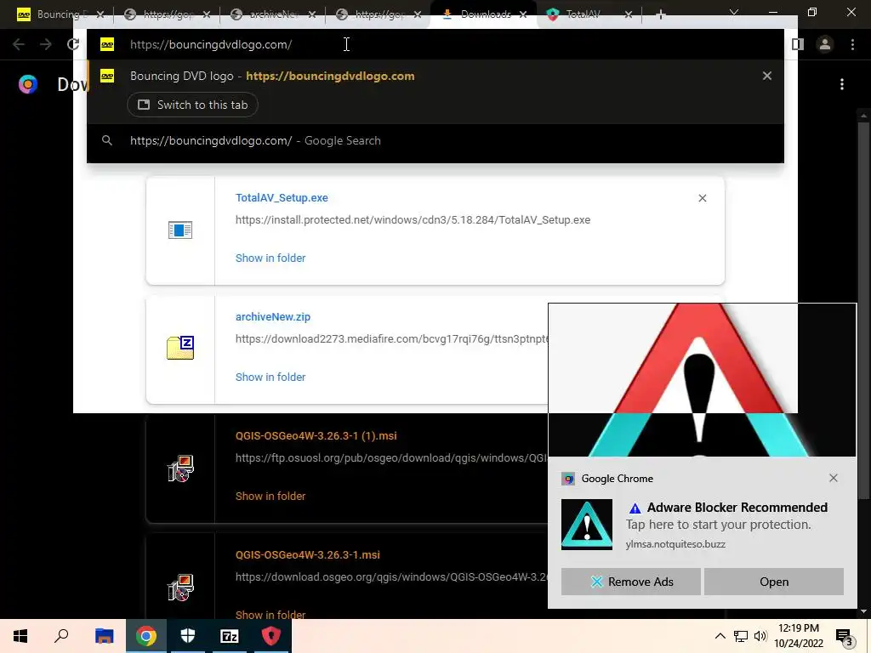
Task: Close the TotalAV tab
Action: (629, 14)
